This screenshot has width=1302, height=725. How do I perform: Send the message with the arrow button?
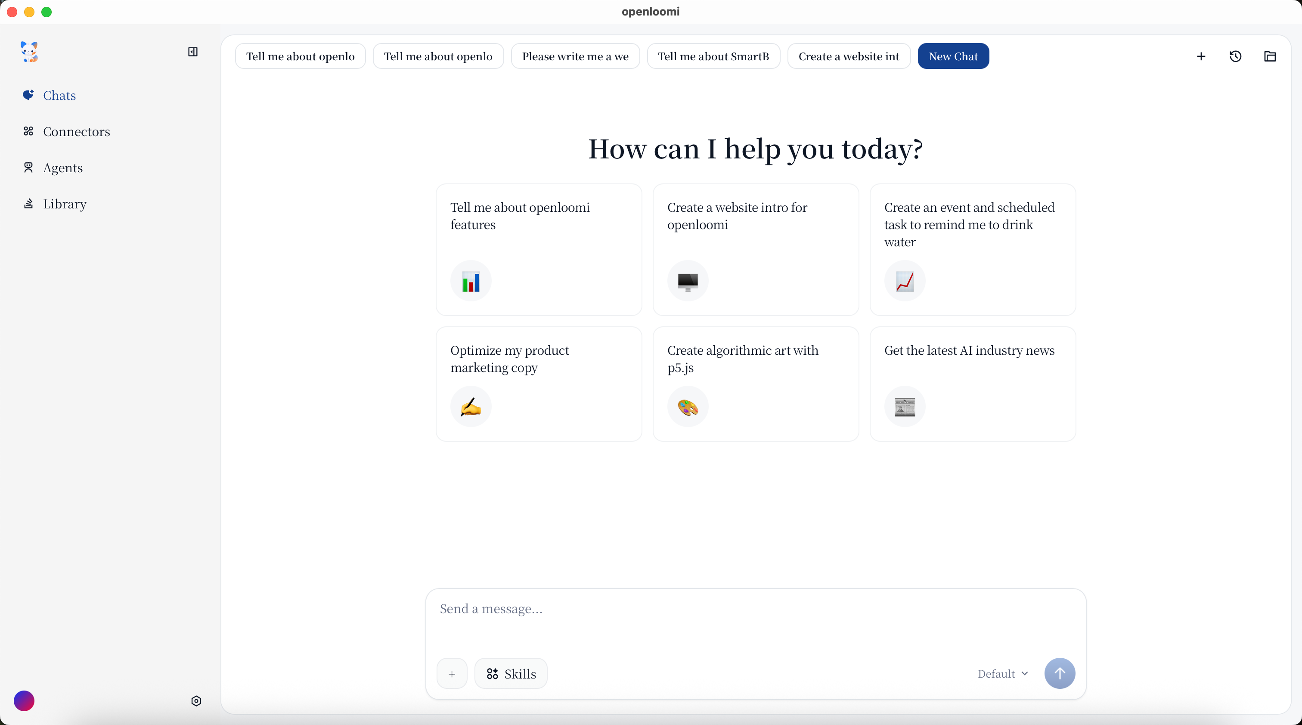coord(1060,673)
